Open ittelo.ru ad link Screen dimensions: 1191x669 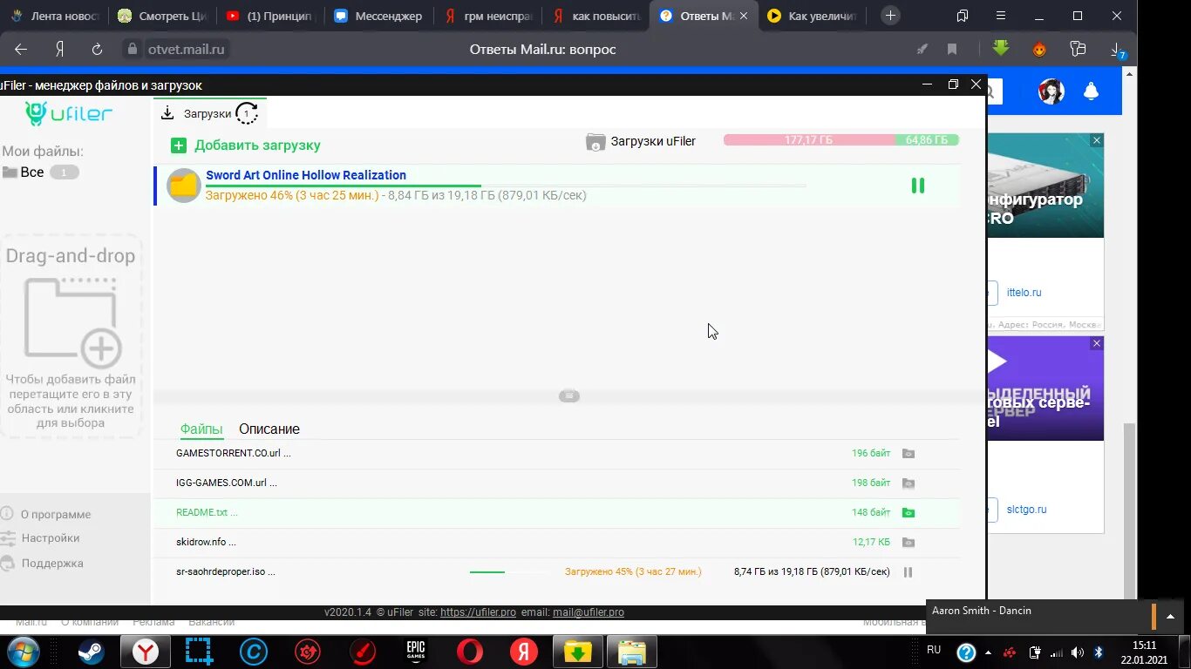[x=1024, y=293]
